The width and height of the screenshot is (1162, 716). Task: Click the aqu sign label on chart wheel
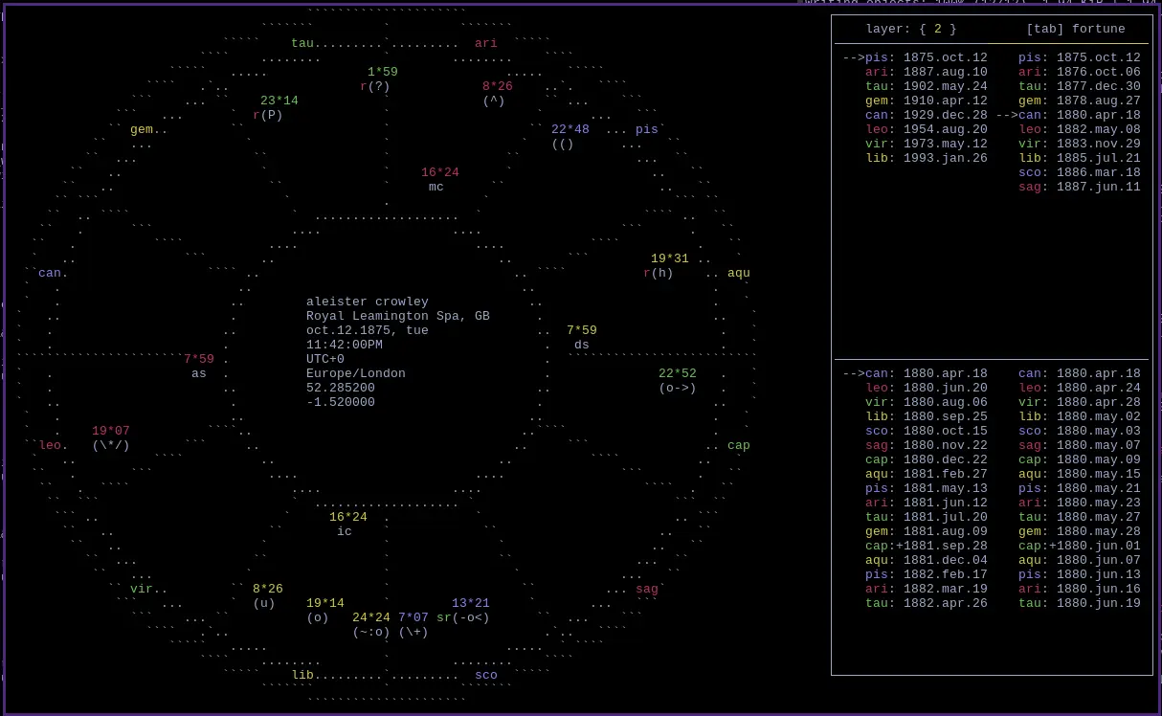pyautogui.click(x=739, y=273)
